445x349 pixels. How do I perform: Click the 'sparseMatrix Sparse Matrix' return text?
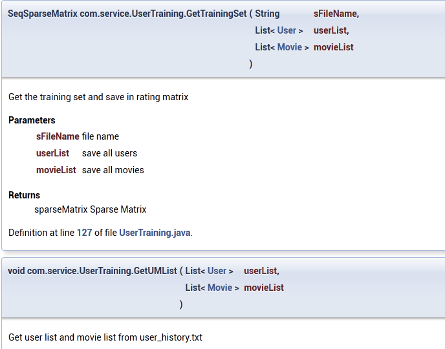click(x=90, y=209)
